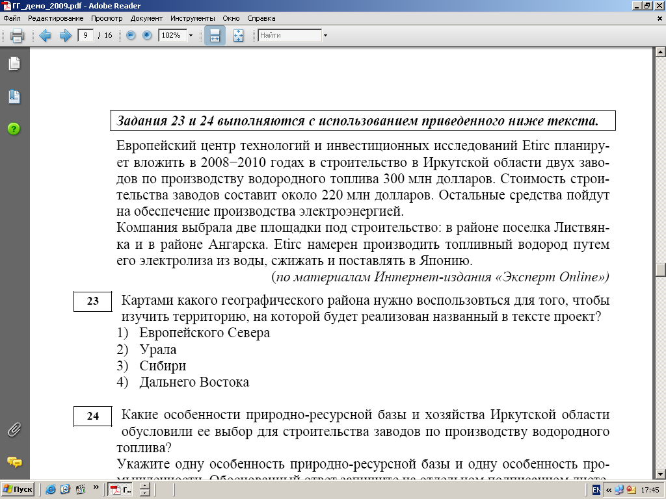
Task: Open the Справка menu
Action: tap(261, 18)
